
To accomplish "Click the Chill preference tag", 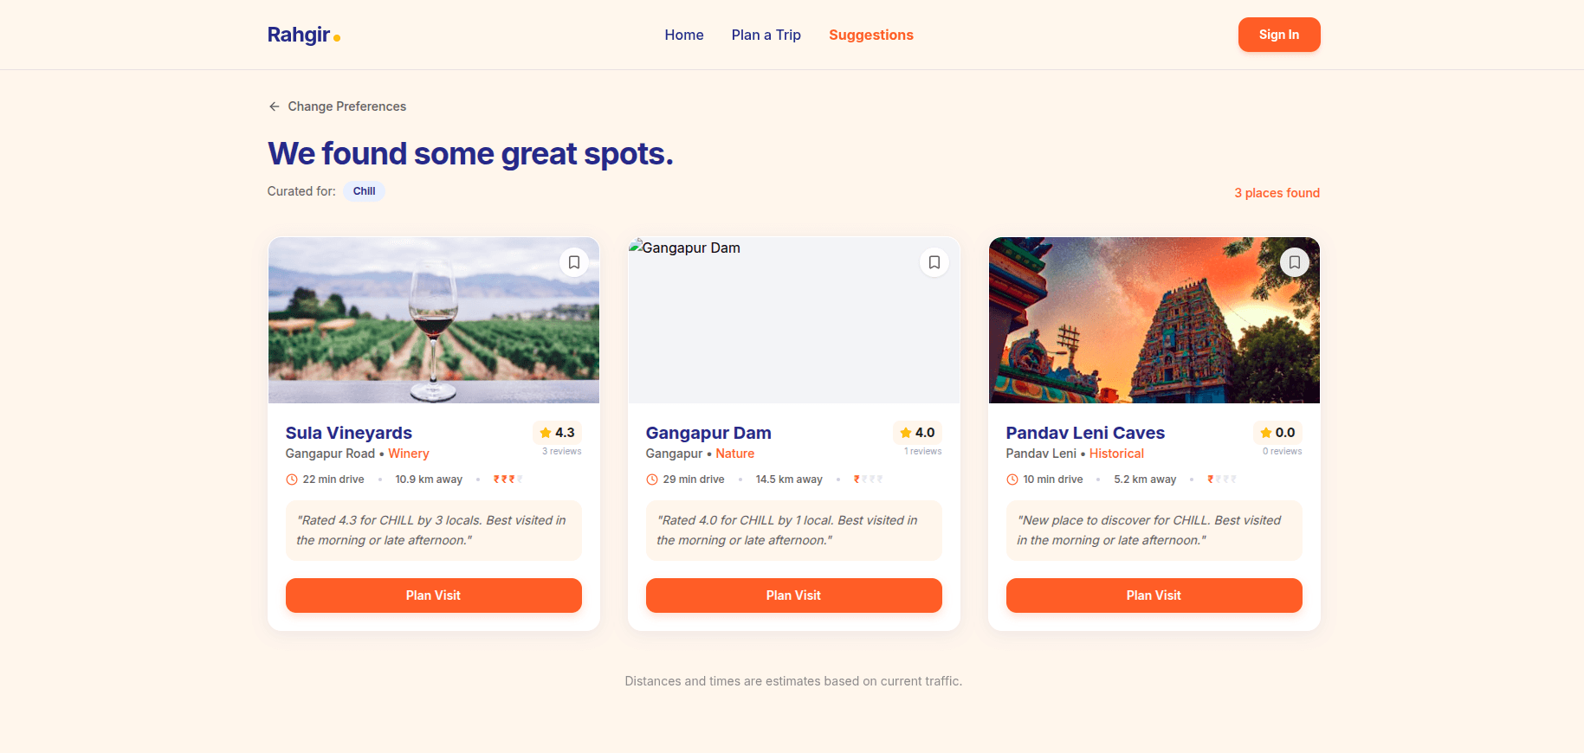I will coord(364,191).
